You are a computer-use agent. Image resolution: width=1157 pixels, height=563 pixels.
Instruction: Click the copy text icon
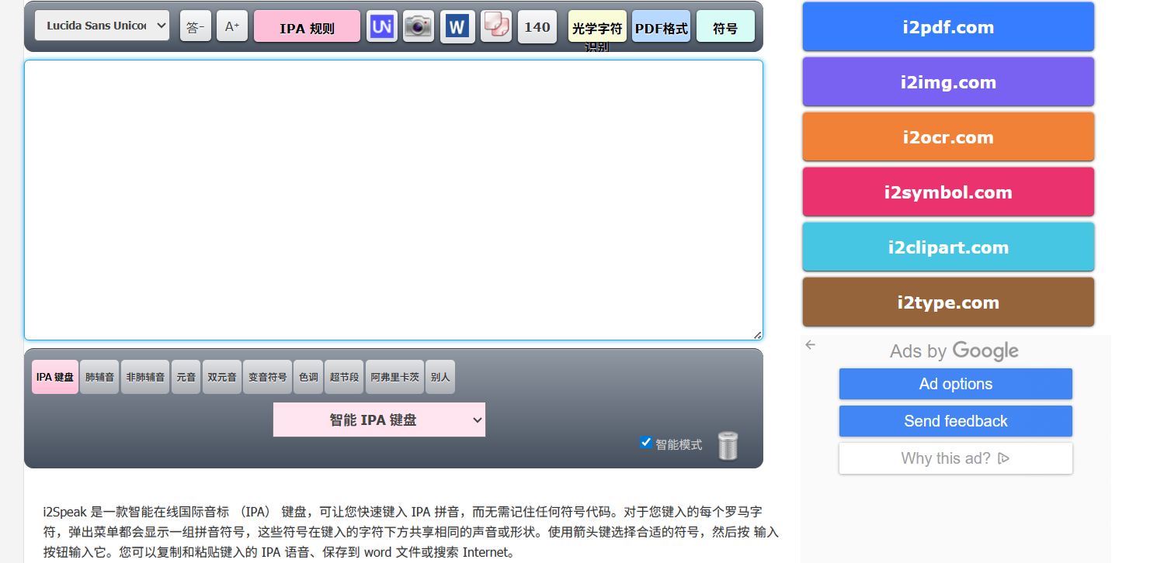[496, 26]
